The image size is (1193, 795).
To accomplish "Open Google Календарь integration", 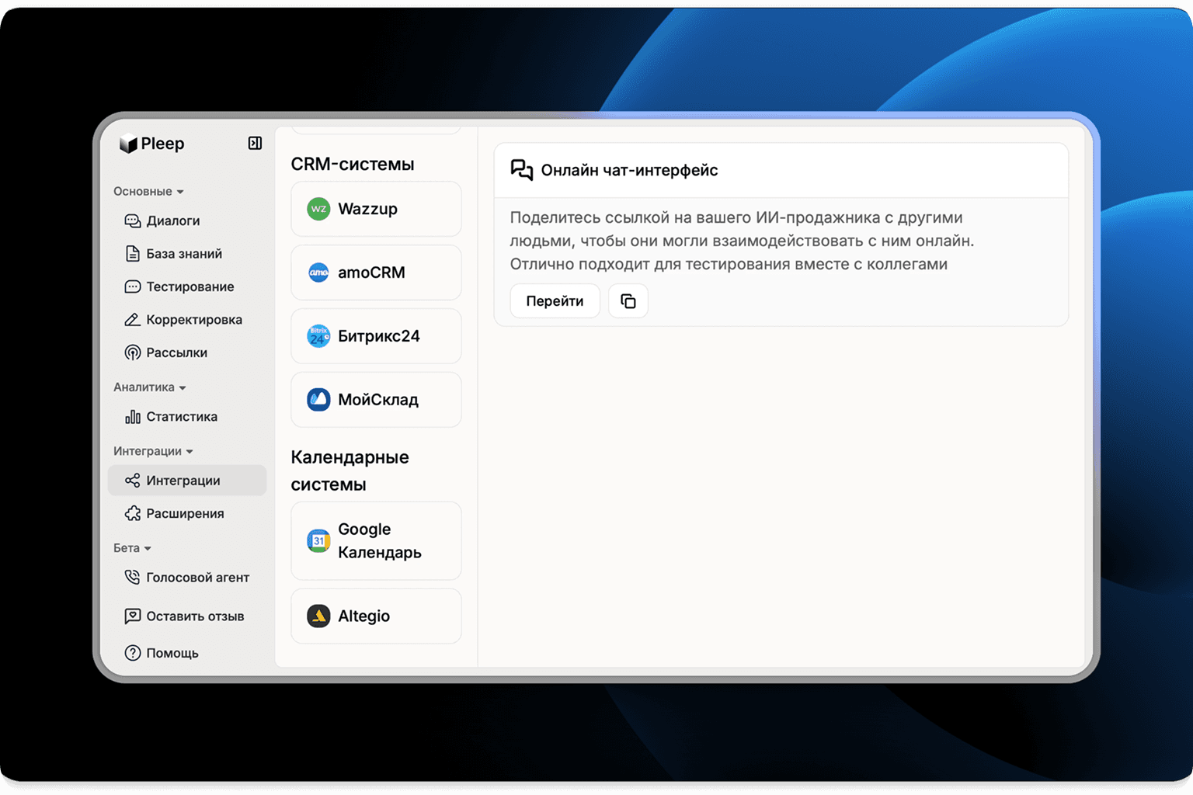I will pyautogui.click(x=376, y=541).
